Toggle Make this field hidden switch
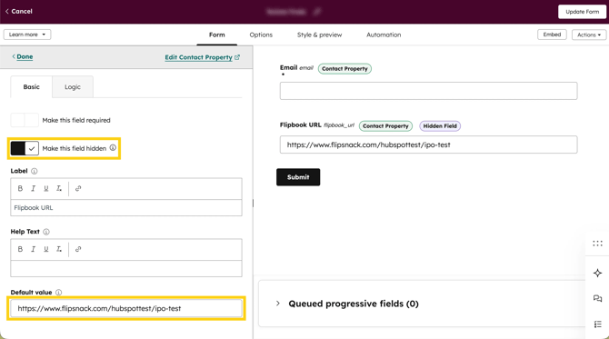Screen dimensions: 609x339 (x=25, y=148)
